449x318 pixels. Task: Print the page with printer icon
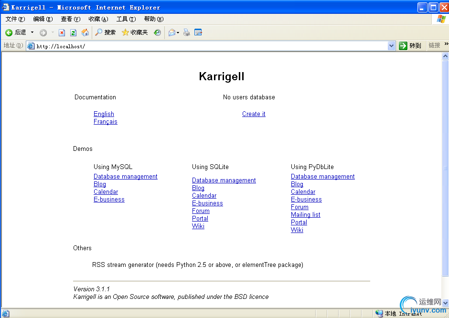pos(187,32)
